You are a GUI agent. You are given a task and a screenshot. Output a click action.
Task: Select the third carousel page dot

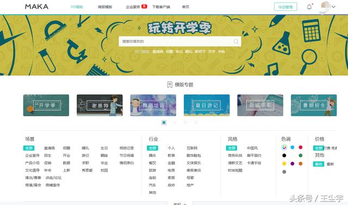(185, 123)
